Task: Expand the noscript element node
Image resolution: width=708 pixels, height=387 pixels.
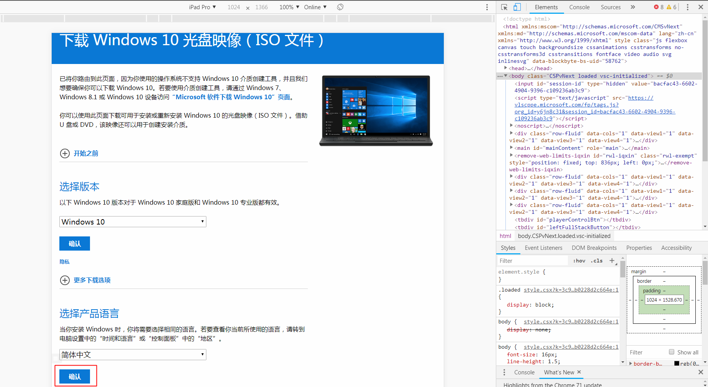Action: [511, 125]
